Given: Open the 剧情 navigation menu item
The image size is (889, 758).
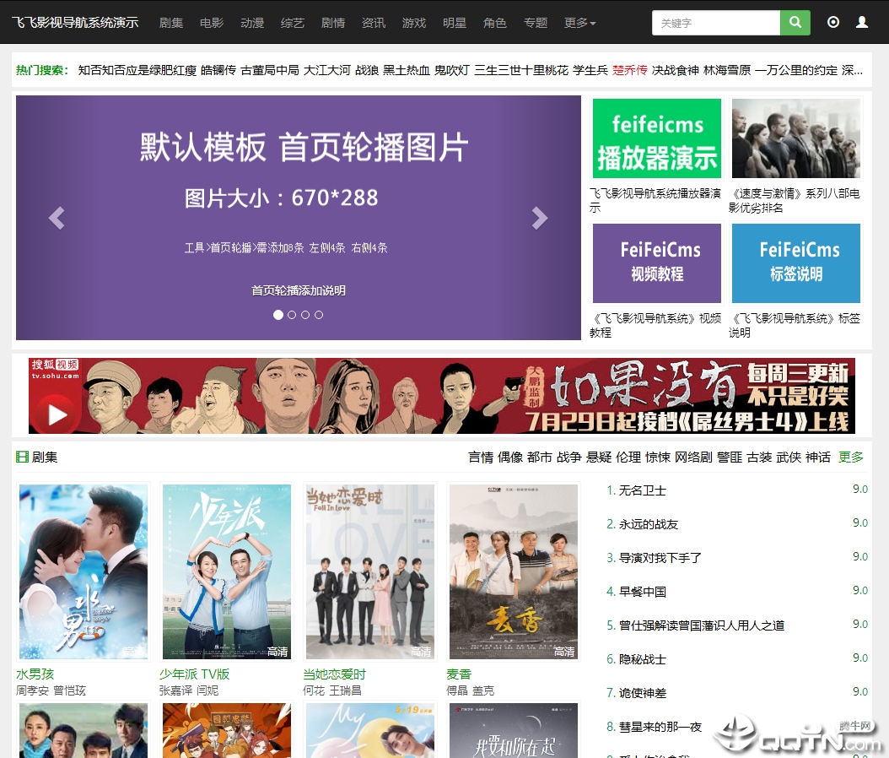Looking at the screenshot, I should tap(333, 23).
